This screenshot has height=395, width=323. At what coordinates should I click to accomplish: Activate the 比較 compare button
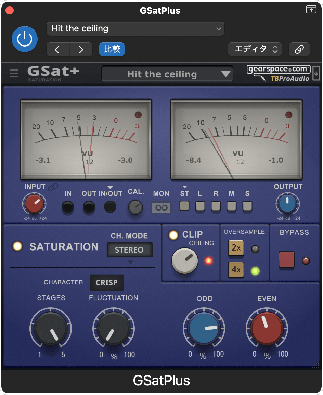pos(112,49)
